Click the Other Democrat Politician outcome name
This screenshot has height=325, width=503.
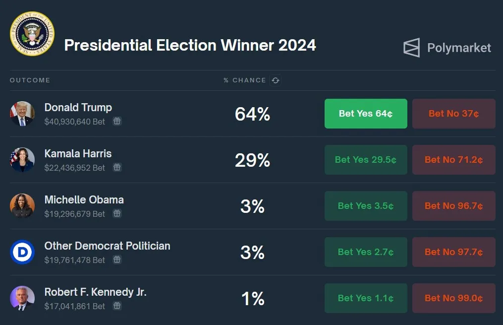point(107,246)
